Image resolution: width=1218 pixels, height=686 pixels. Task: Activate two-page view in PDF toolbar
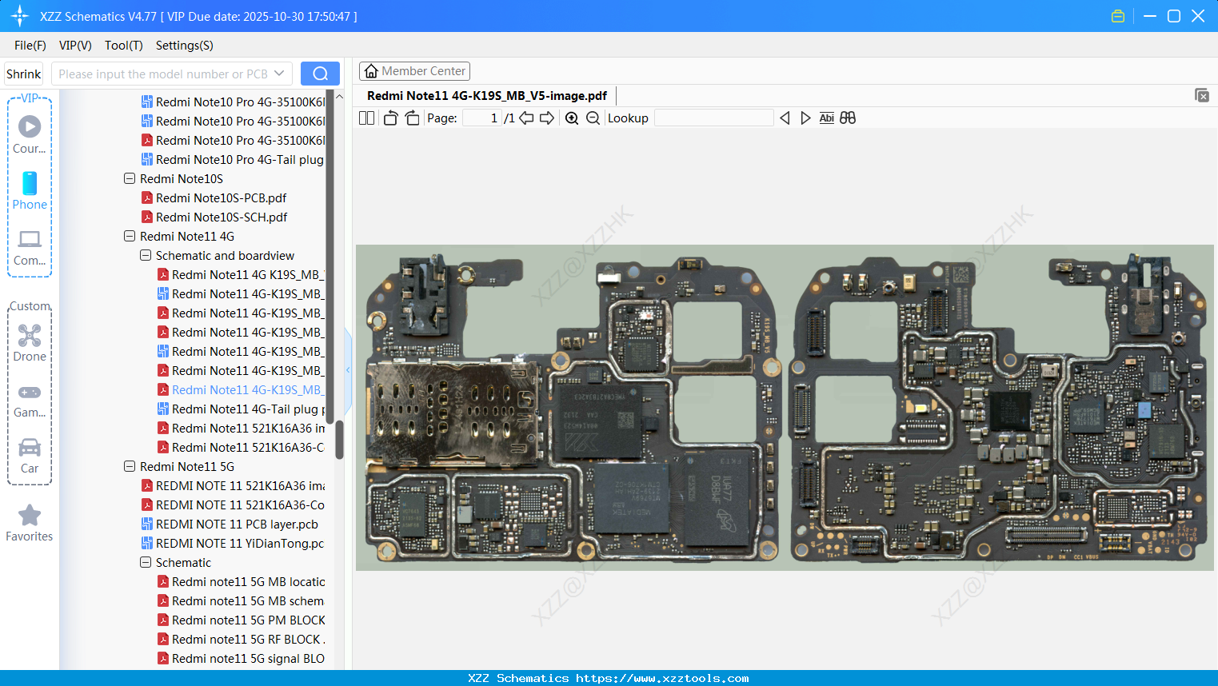pos(365,118)
